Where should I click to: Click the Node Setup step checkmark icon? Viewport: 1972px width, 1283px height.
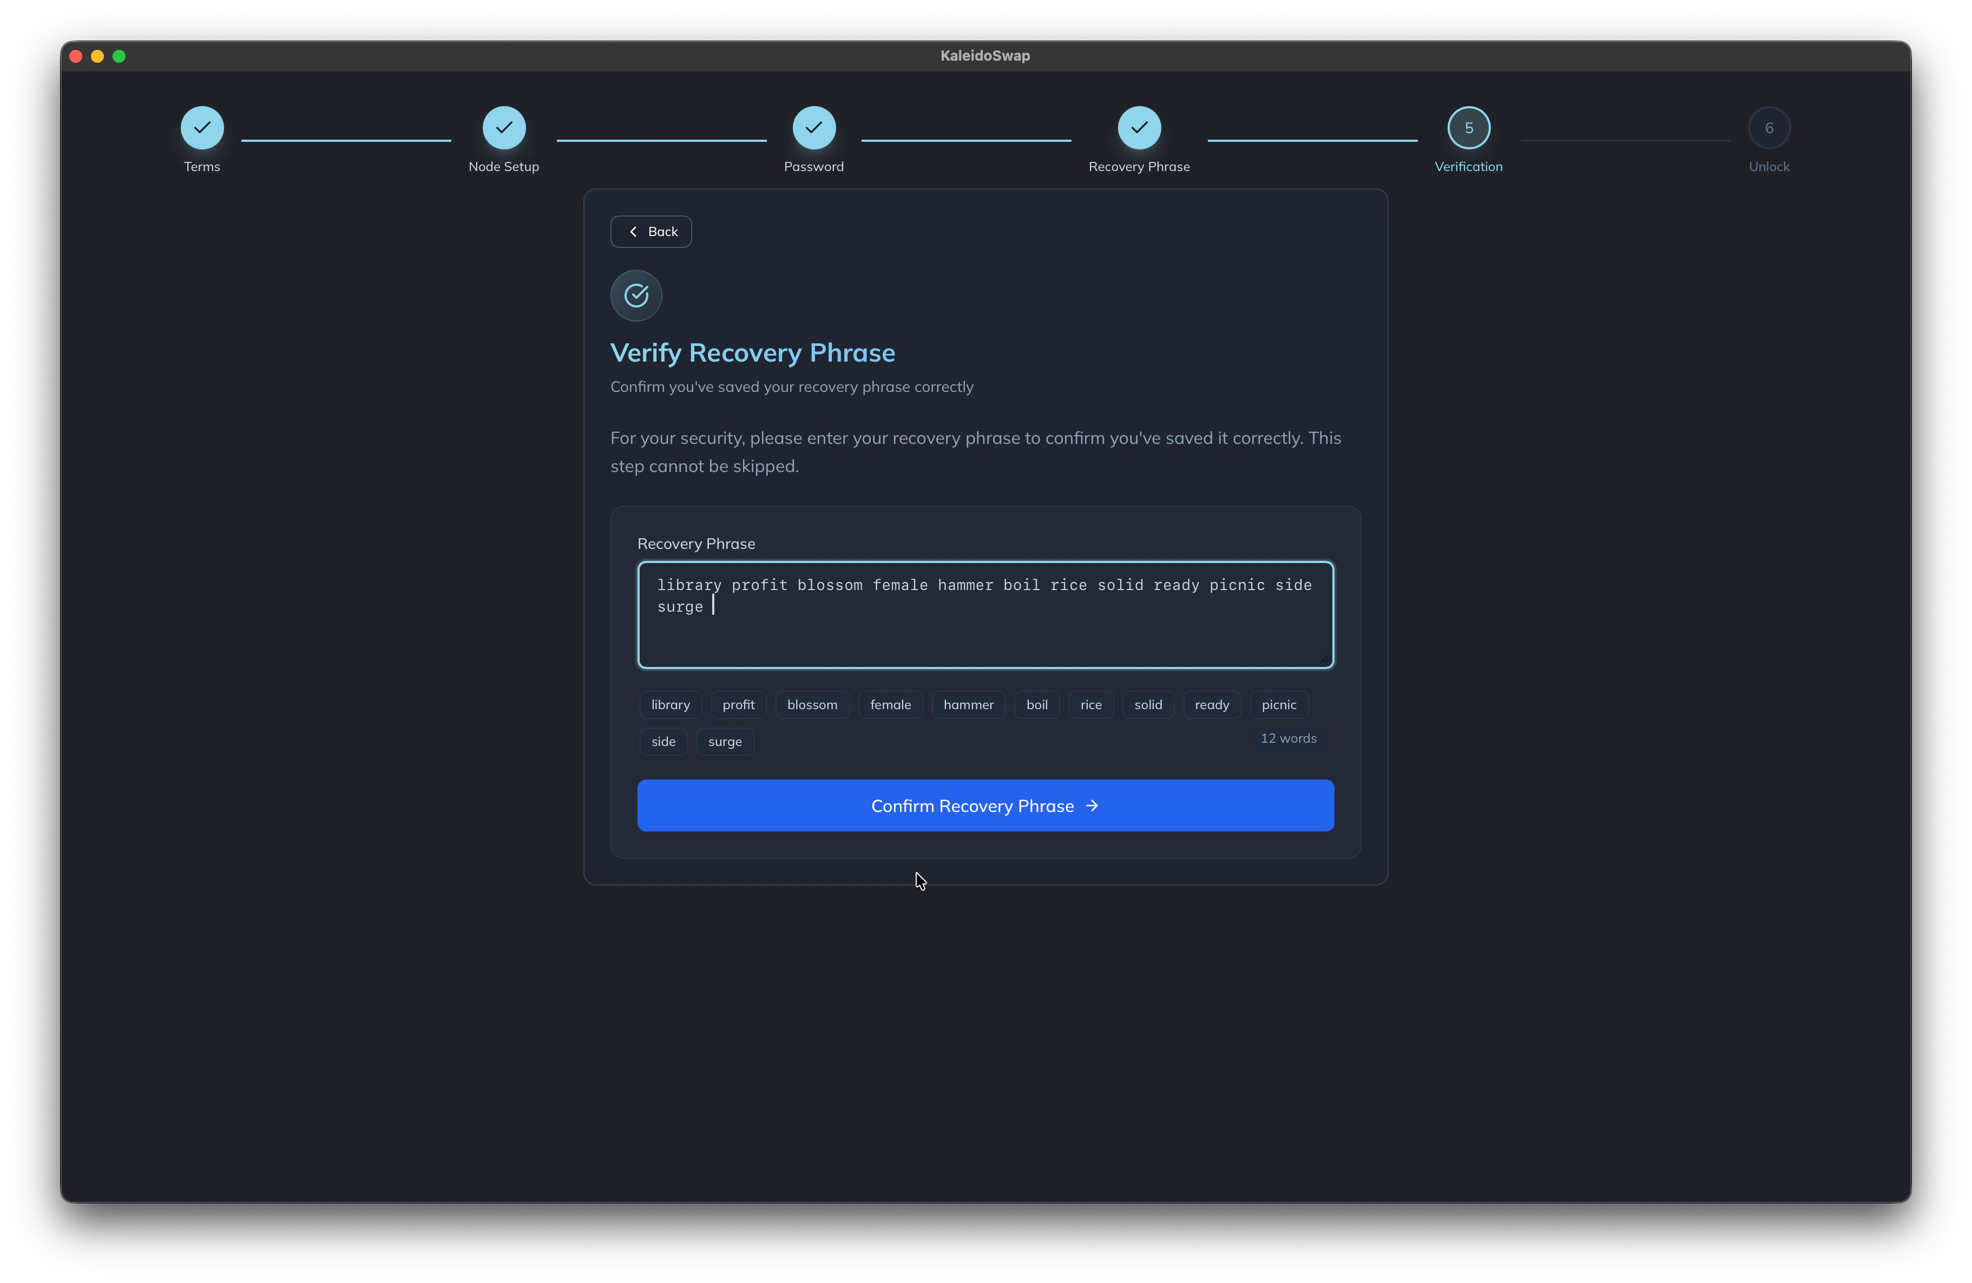point(504,128)
